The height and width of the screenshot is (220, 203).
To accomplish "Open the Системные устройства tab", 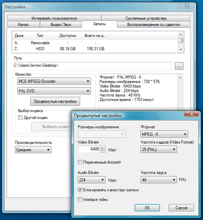I will 146,18.
